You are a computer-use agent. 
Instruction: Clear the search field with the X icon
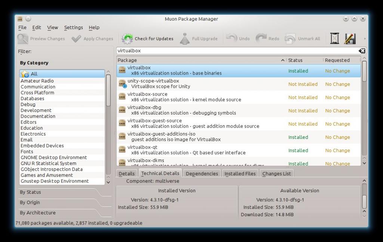click(x=361, y=51)
